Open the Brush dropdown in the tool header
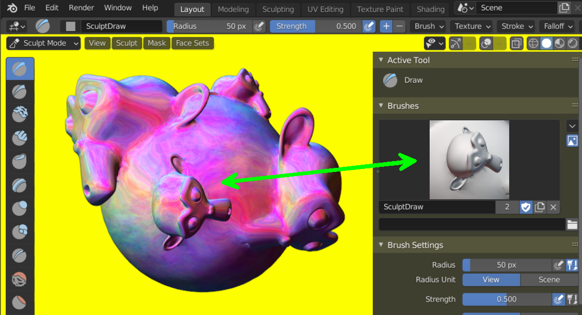582x315 pixels. [429, 26]
